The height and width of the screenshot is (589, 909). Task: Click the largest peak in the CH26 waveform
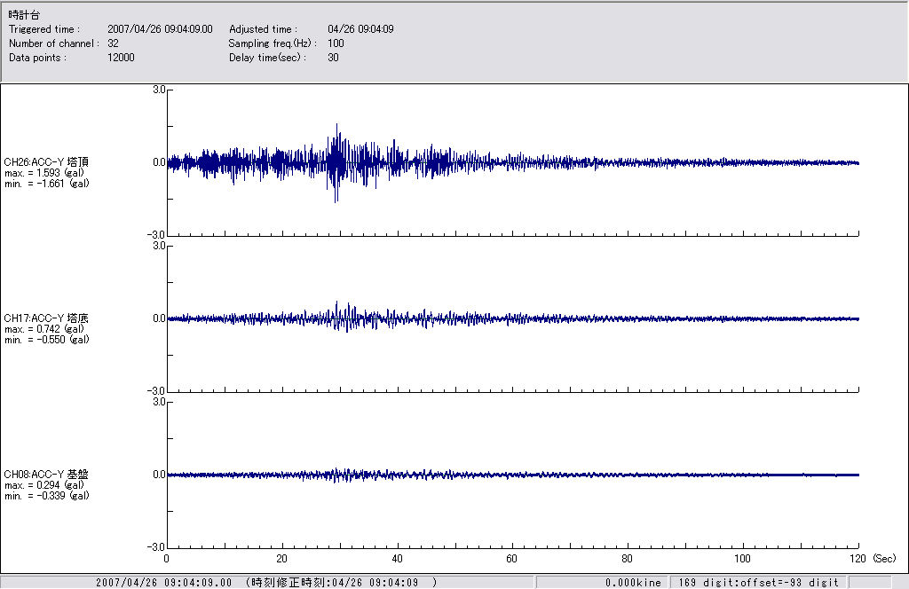(337, 125)
